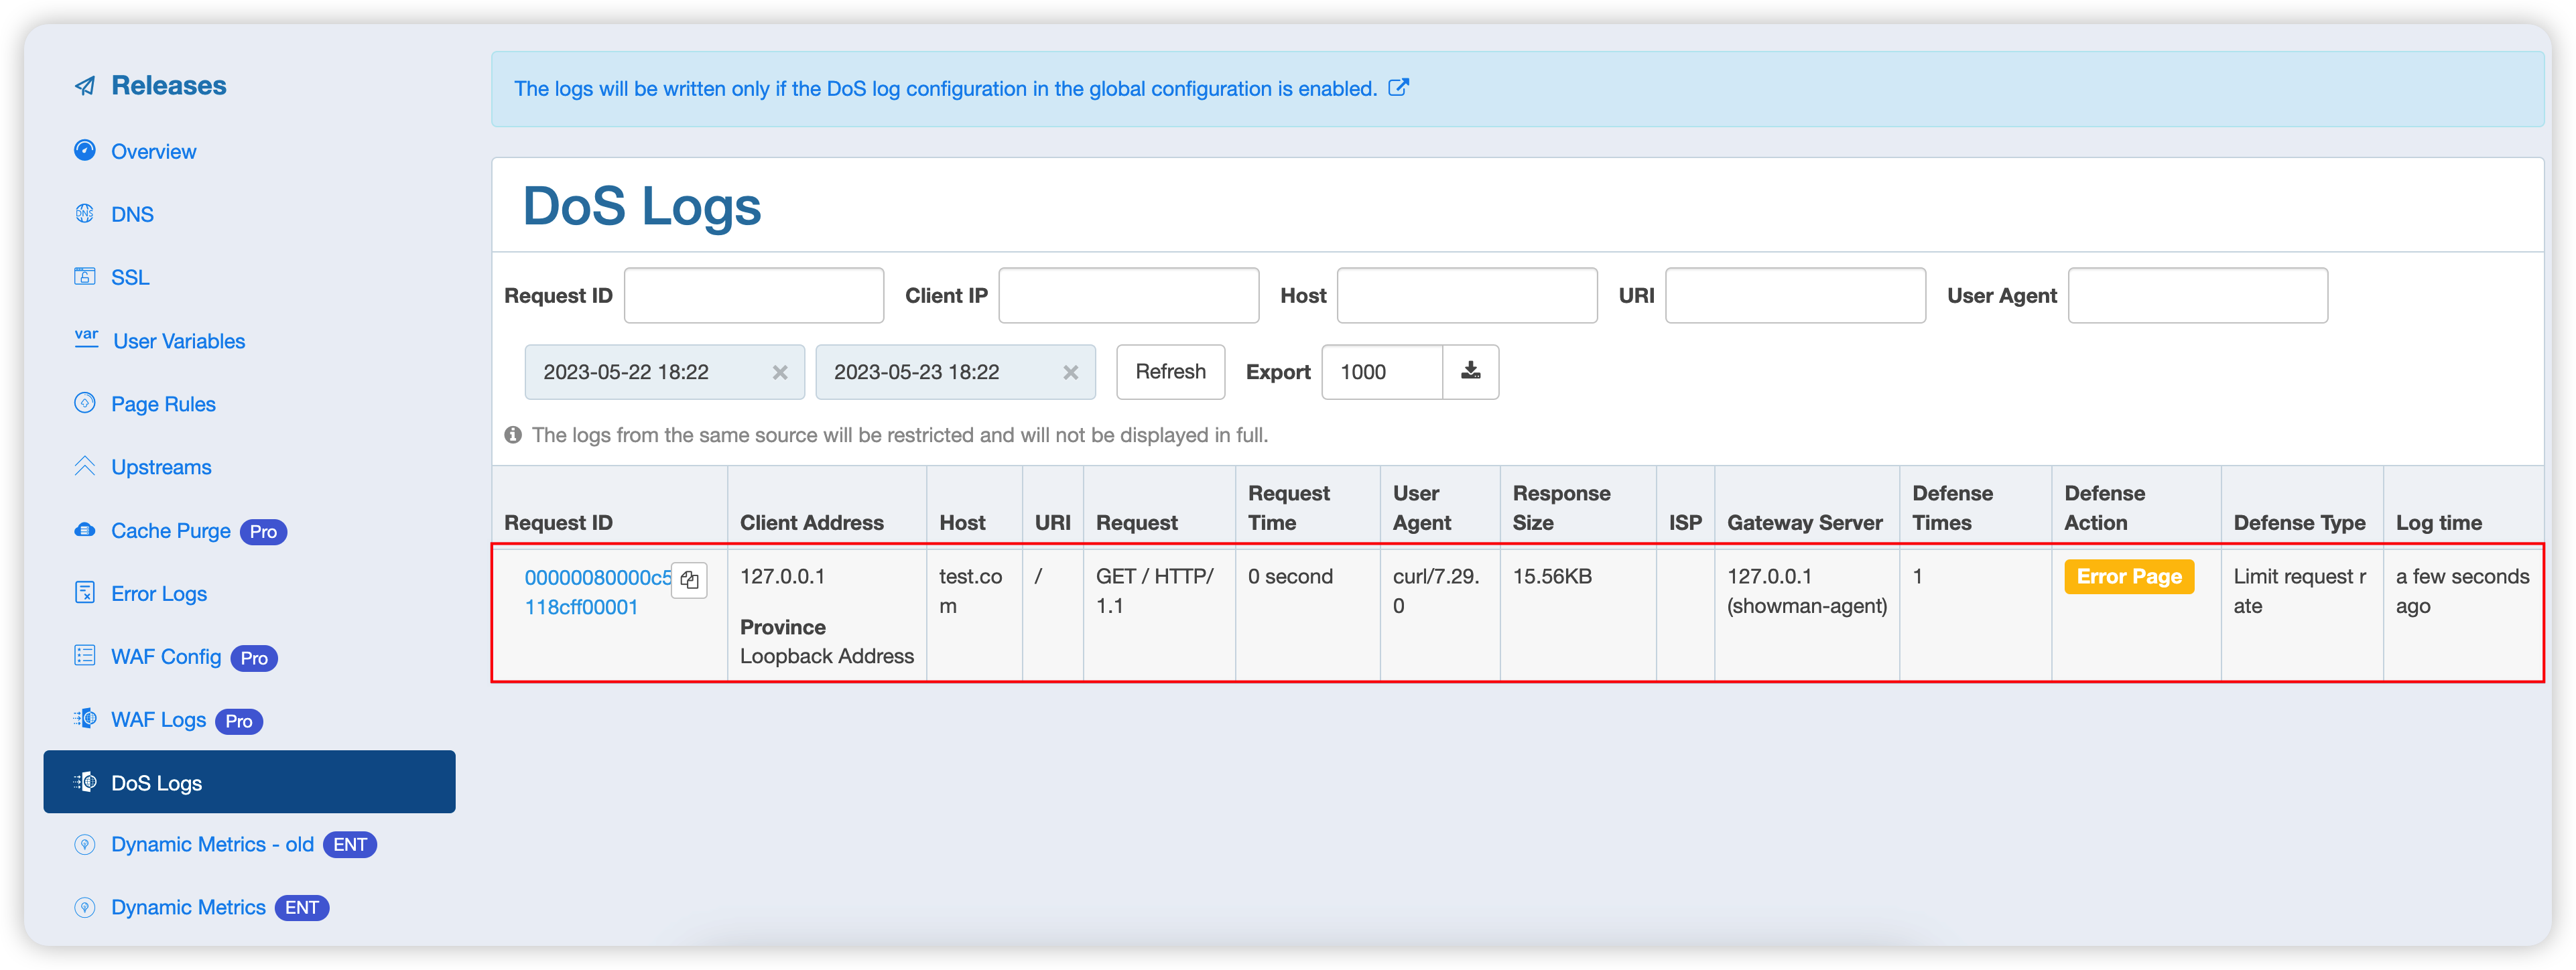Clear the start date 2023-05-22 18:22
Image resolution: width=2576 pixels, height=970 pixels.
(780, 372)
